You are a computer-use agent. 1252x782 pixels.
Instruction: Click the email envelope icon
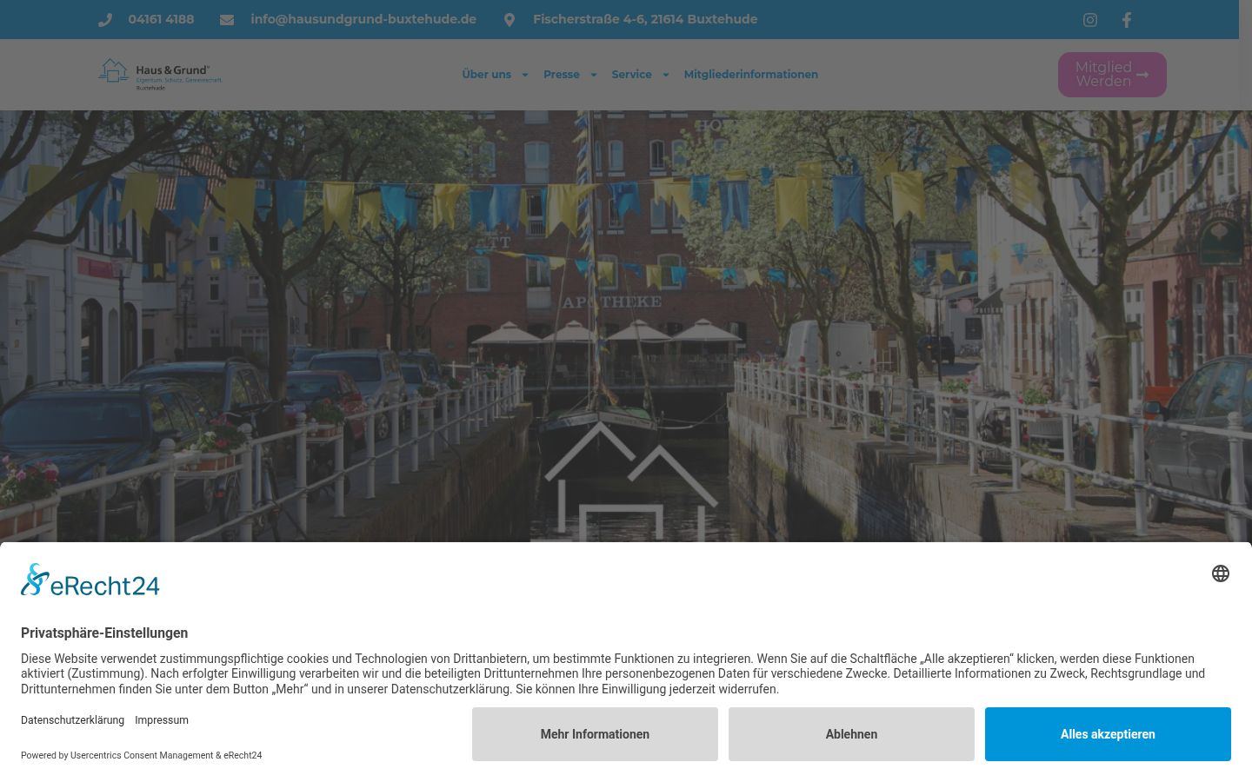[227, 20]
